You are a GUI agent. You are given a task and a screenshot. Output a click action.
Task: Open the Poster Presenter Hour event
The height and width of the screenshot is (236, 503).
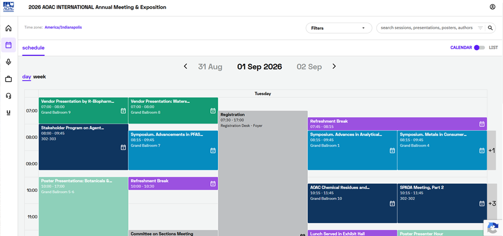tap(442, 233)
